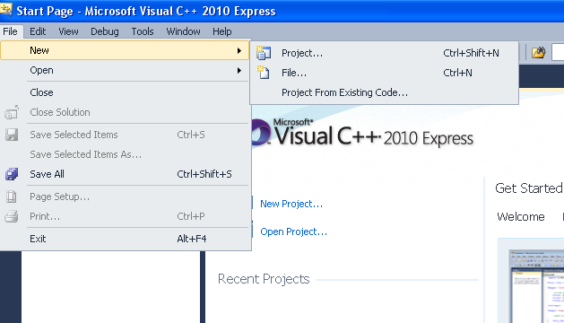Click the Print printer icon
The height and width of the screenshot is (323, 564).
(x=12, y=216)
